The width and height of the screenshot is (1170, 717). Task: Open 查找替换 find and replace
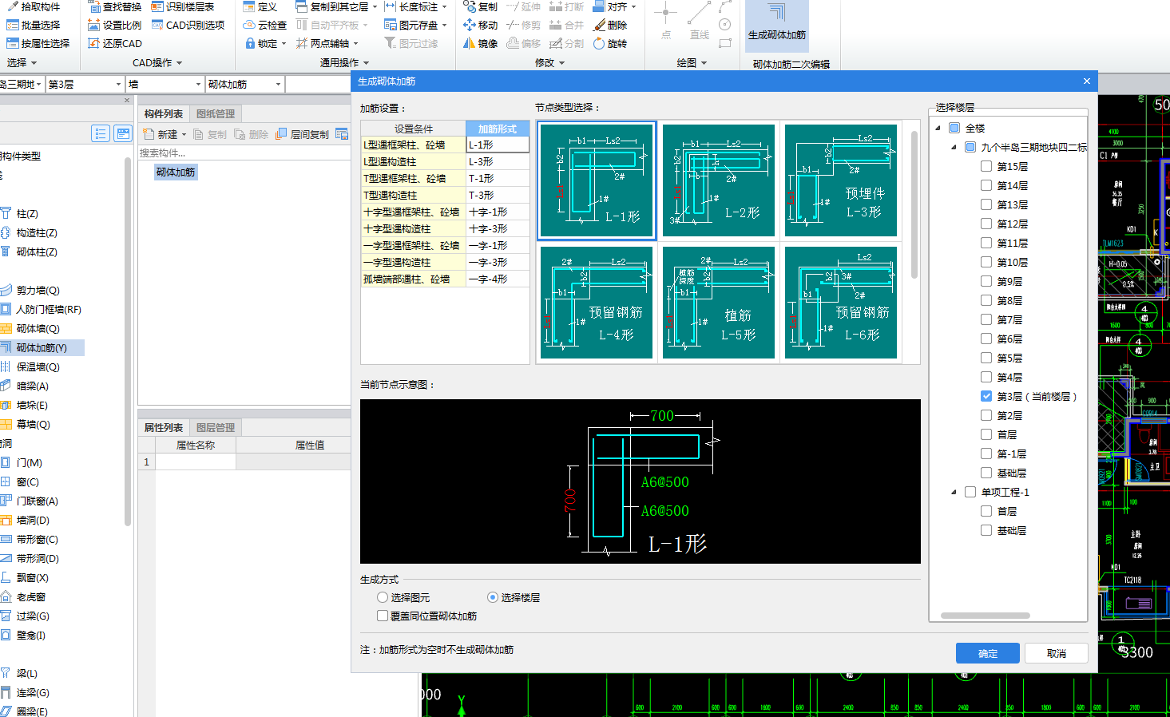(115, 6)
